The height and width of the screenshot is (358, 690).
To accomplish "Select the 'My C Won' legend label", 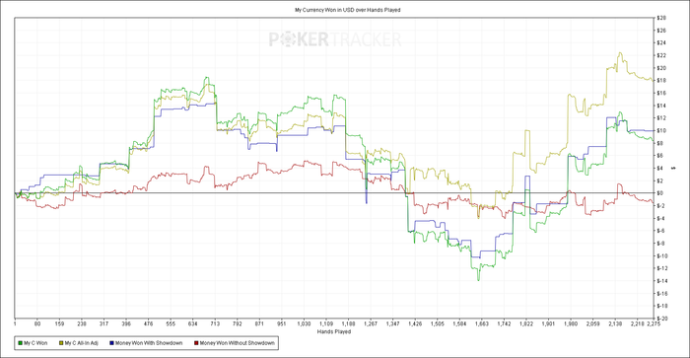I will (35, 343).
